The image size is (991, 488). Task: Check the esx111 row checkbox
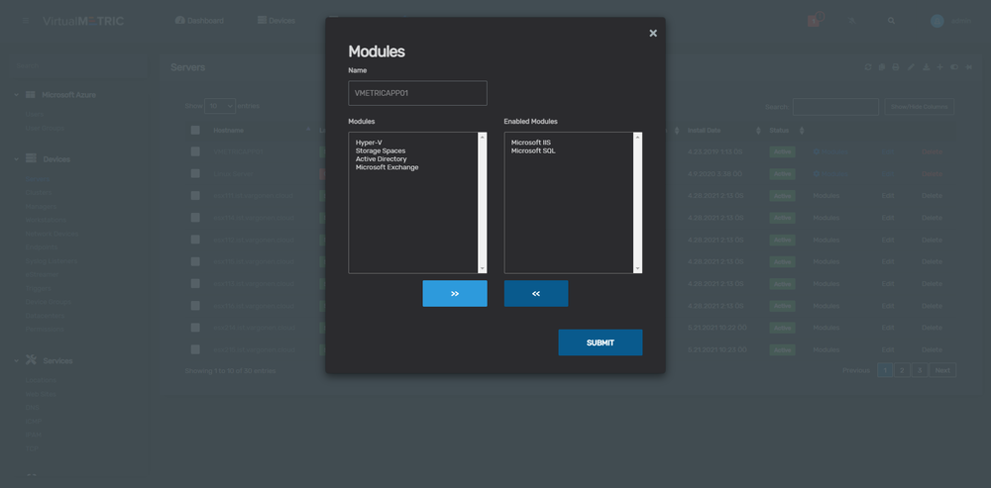tap(195, 196)
